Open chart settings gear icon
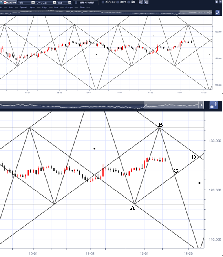The height and width of the screenshot is (257, 223). pyautogui.click(x=216, y=2)
